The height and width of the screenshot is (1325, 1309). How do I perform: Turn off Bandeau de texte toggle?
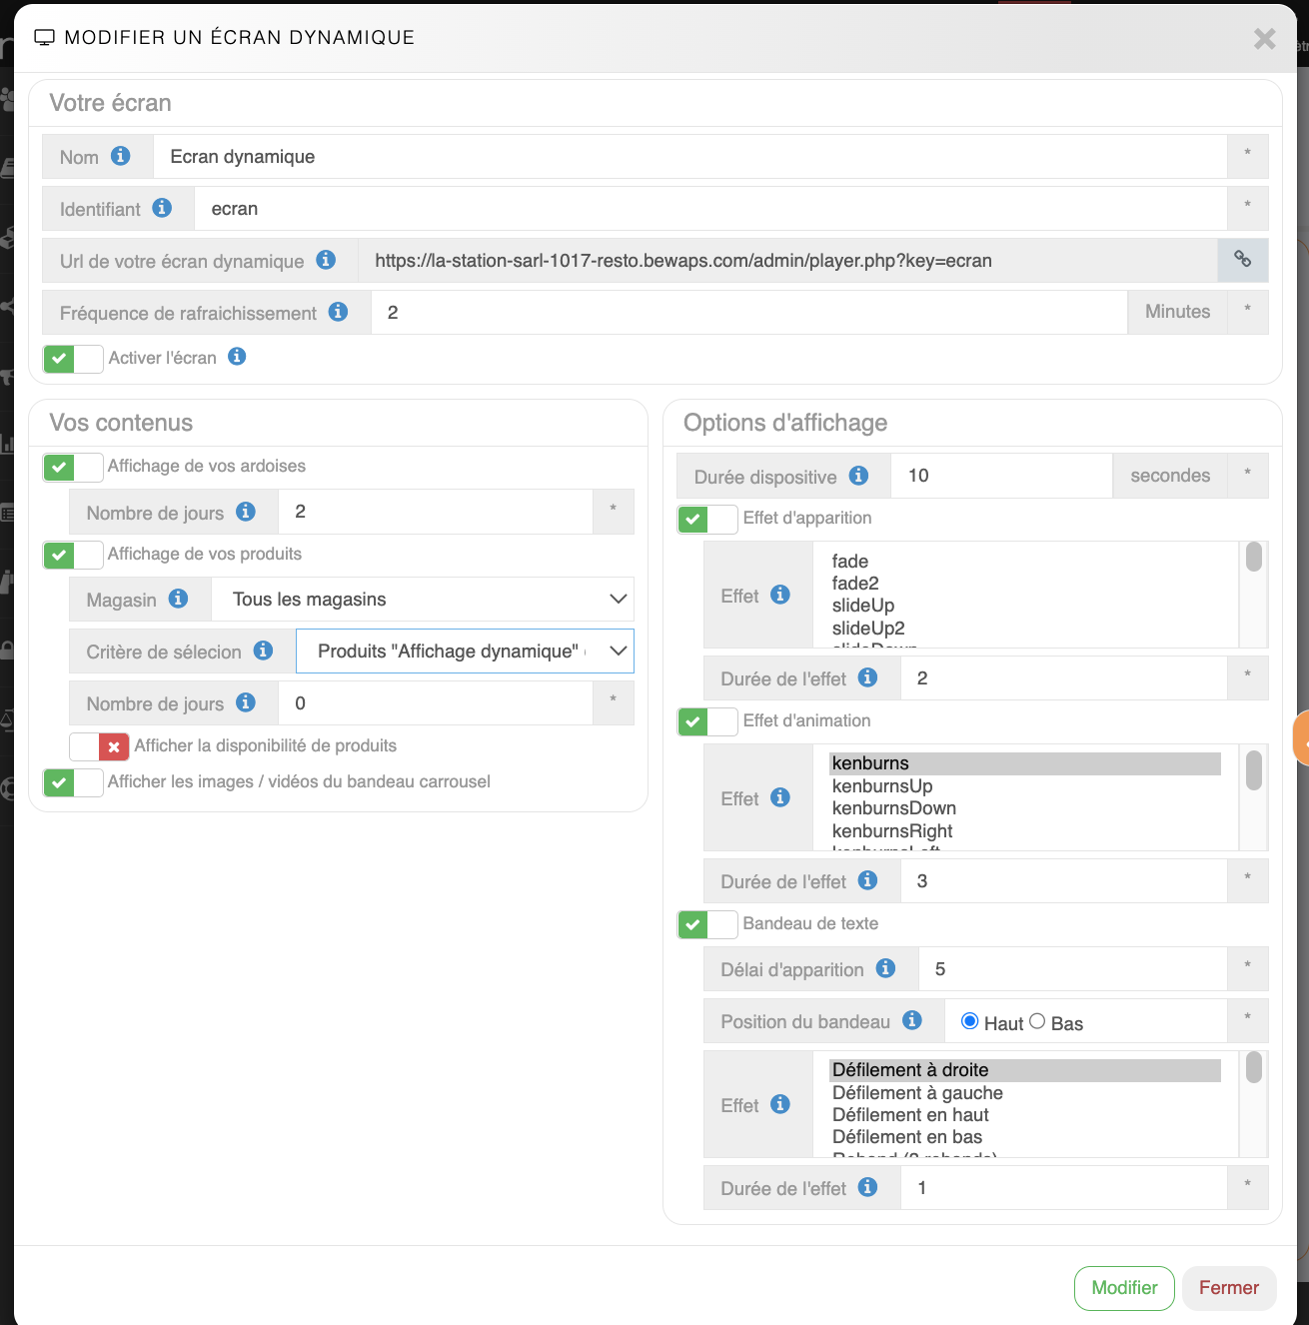[707, 924]
